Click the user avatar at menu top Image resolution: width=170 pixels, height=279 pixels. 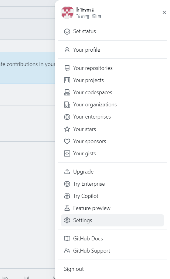click(x=67, y=12)
